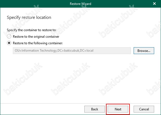161x115 pixels.
Task: Cancel the restore wizard
Action: coord(144,109)
